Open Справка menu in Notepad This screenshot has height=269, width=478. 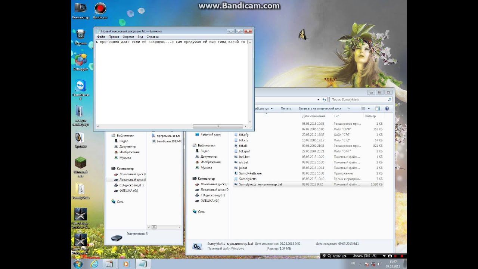pos(152,37)
